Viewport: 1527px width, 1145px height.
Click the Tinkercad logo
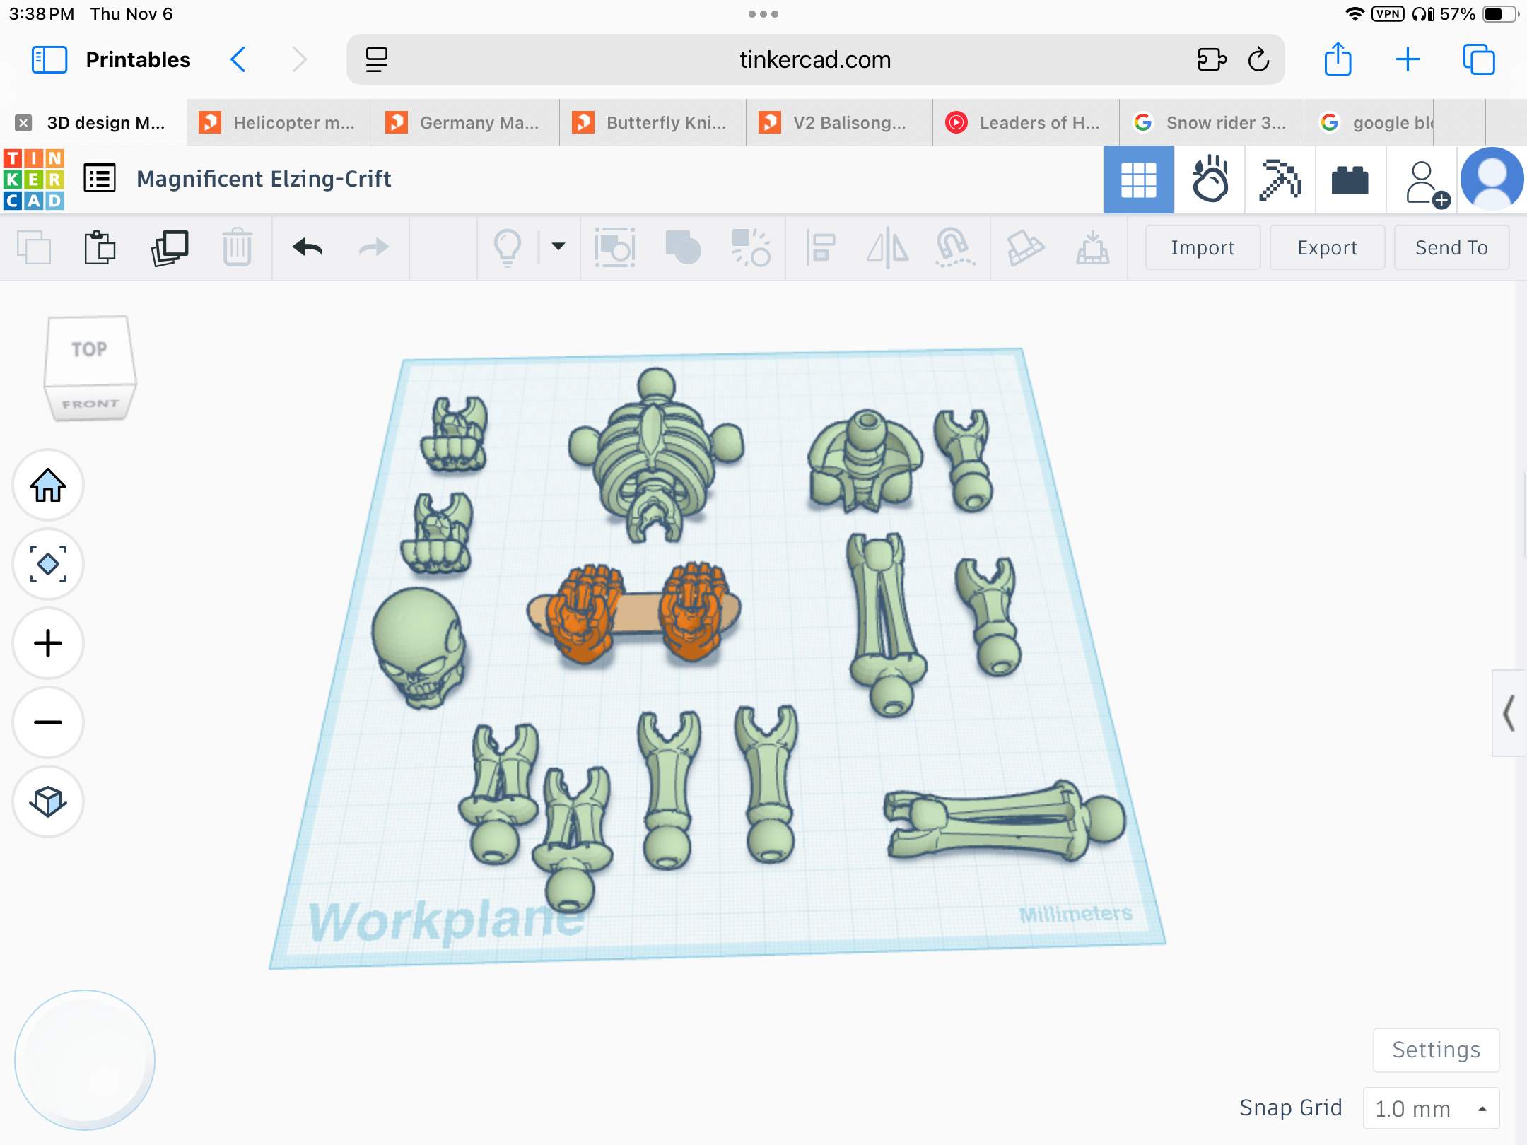pos(34,179)
